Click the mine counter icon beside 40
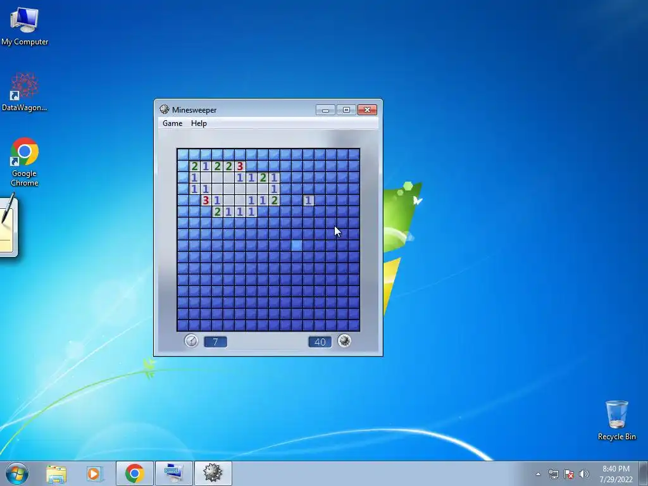This screenshot has width=648, height=486. click(344, 341)
